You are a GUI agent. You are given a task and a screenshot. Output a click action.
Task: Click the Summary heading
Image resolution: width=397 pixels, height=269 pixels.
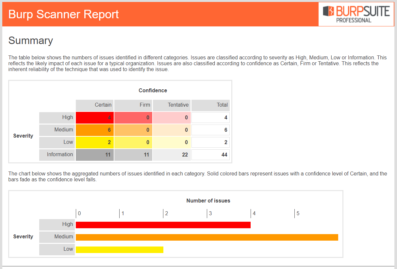[31, 40]
